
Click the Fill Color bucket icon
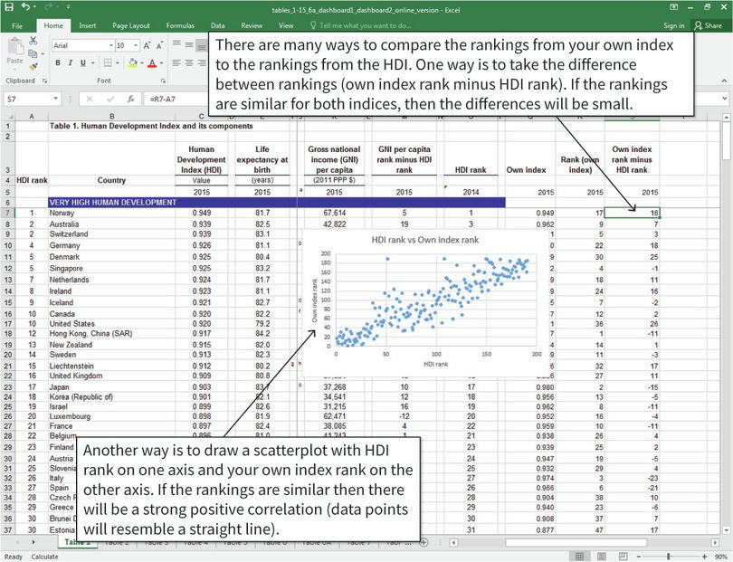[133, 62]
